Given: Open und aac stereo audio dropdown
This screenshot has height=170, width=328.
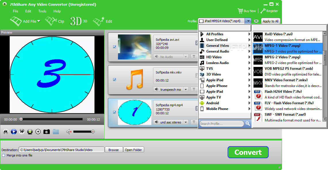Looking at the screenshot, I should point(186,122).
